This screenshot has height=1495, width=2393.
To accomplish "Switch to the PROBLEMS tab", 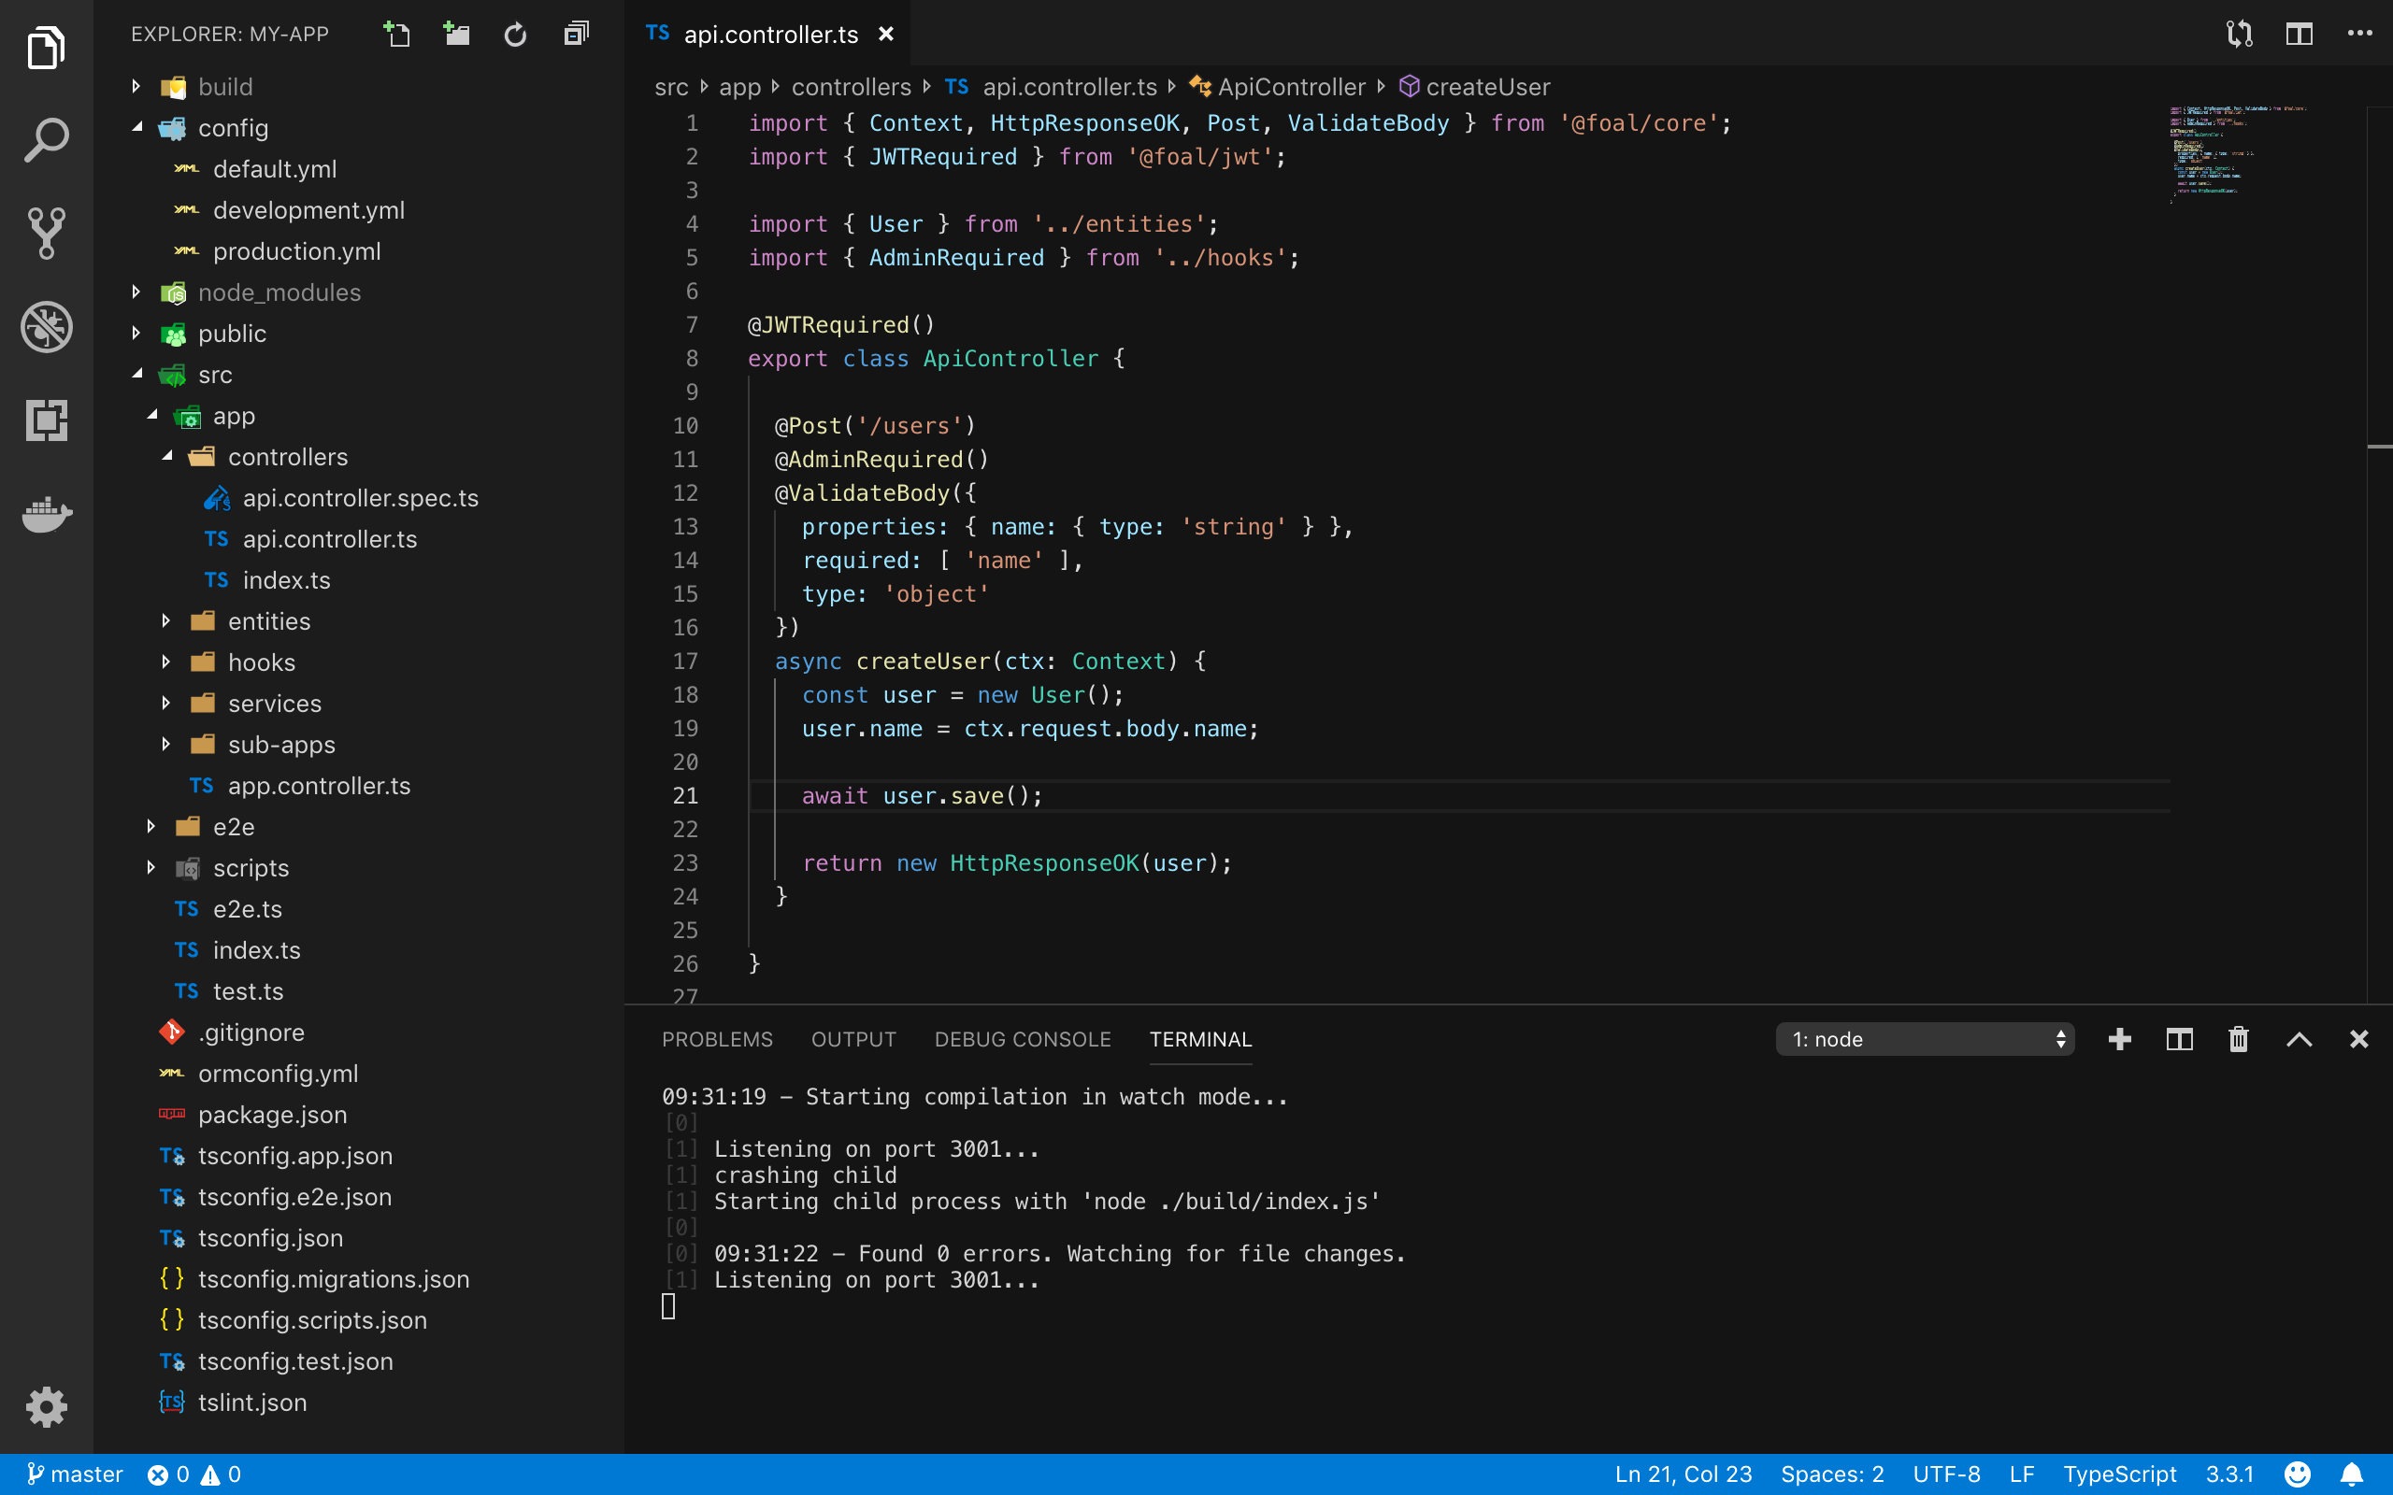I will tap(717, 1039).
